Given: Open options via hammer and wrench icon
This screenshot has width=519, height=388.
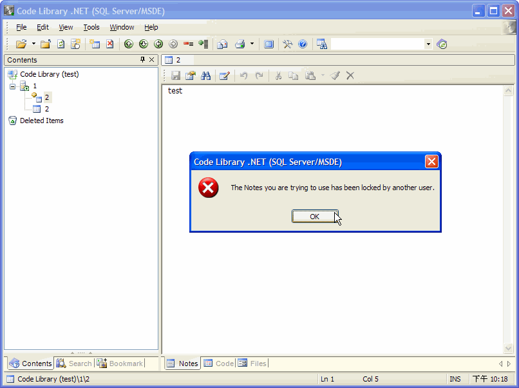Looking at the screenshot, I should tap(288, 44).
